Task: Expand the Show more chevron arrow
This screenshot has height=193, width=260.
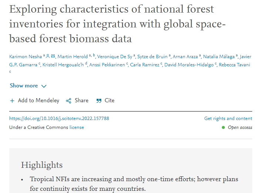Action: pos(44,86)
